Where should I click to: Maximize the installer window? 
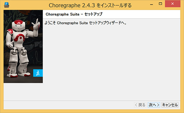point(160,4)
